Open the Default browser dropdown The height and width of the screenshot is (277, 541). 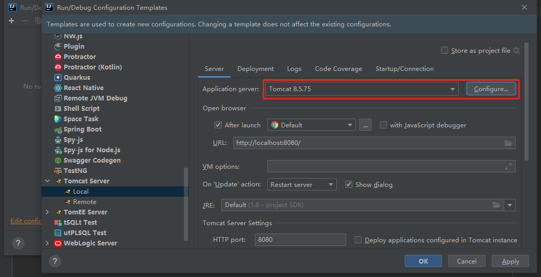(x=311, y=125)
